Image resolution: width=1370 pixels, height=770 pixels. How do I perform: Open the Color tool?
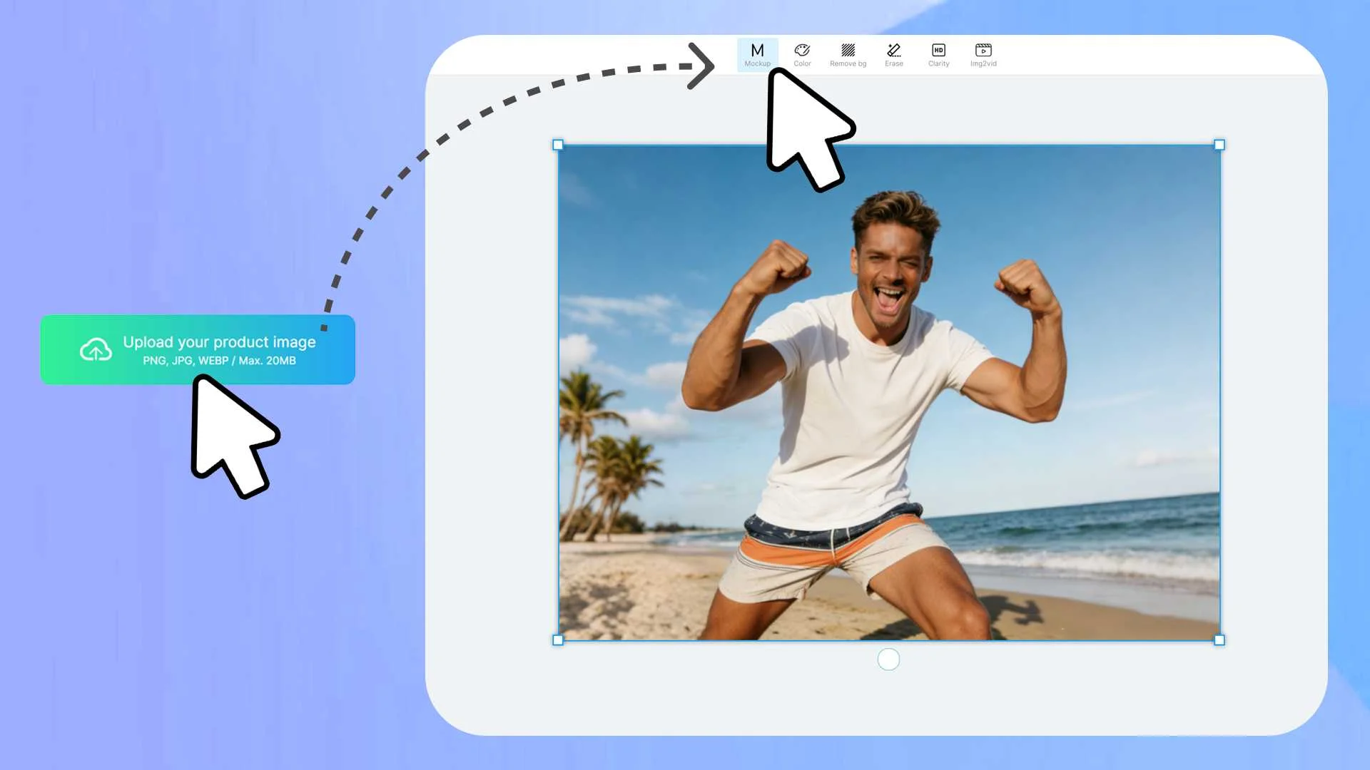click(802, 55)
